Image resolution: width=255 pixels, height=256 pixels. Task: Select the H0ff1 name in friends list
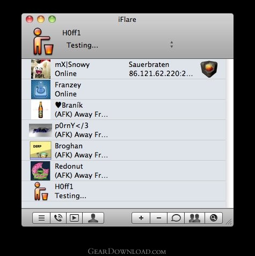point(64,187)
